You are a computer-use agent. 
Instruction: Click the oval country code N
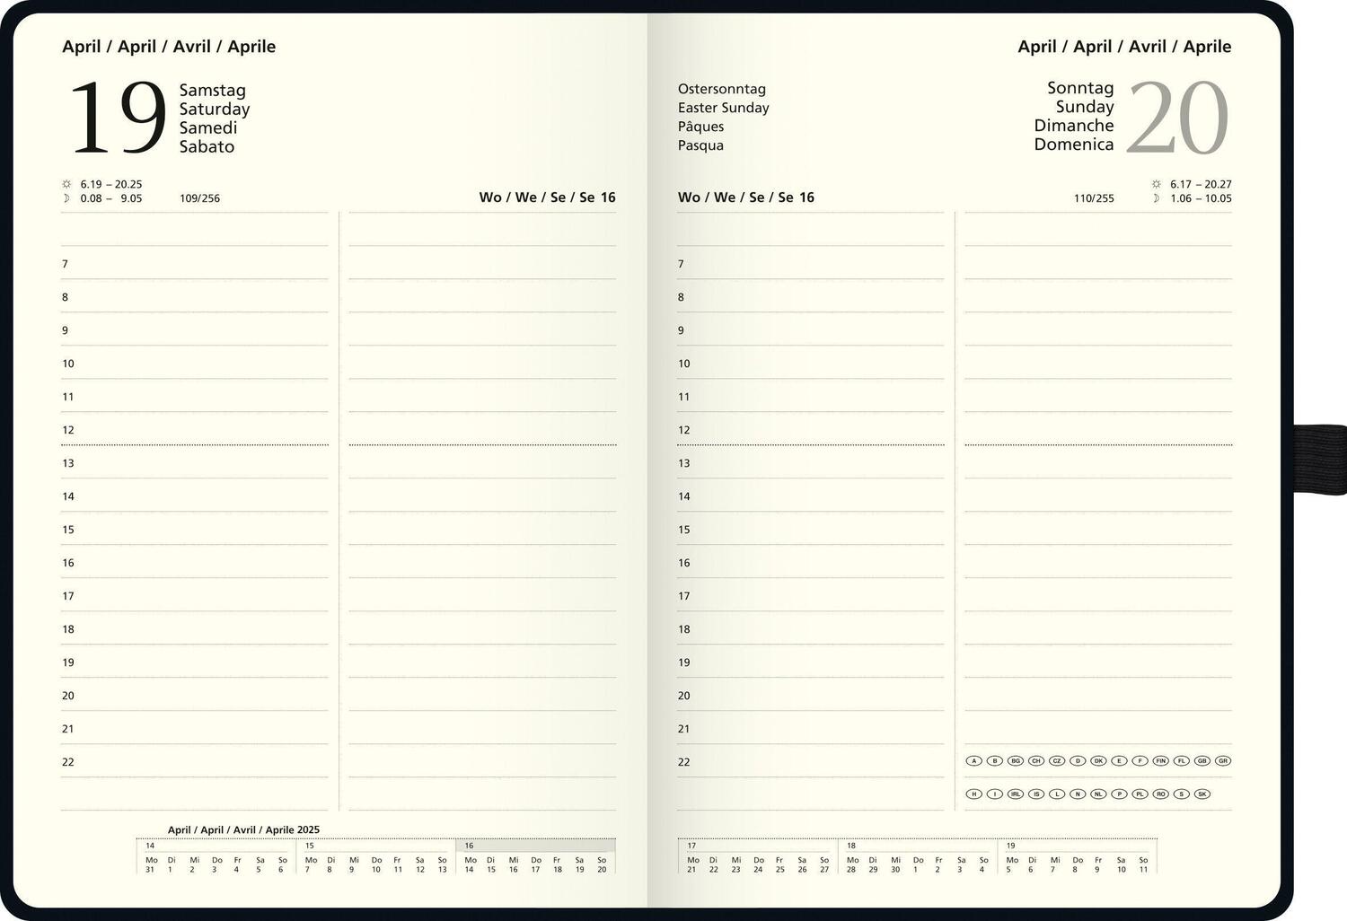pyautogui.click(x=1078, y=794)
